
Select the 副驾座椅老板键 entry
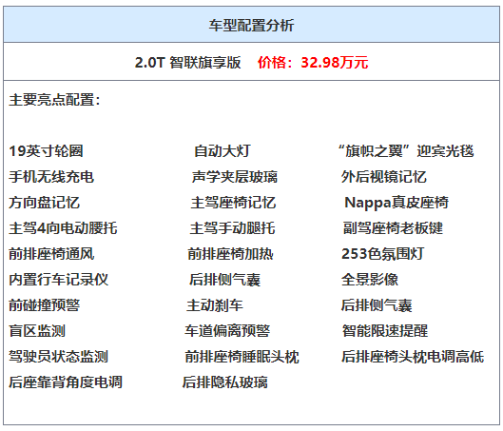(x=393, y=228)
